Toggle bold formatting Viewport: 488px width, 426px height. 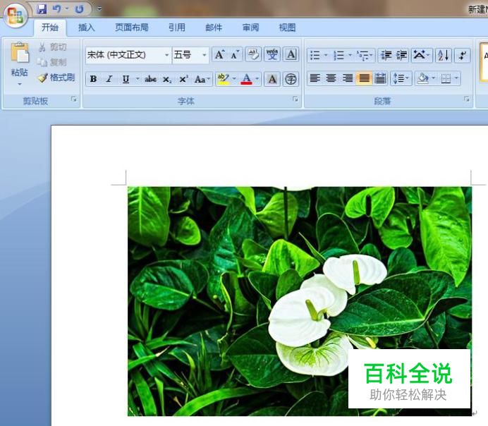pyautogui.click(x=93, y=79)
